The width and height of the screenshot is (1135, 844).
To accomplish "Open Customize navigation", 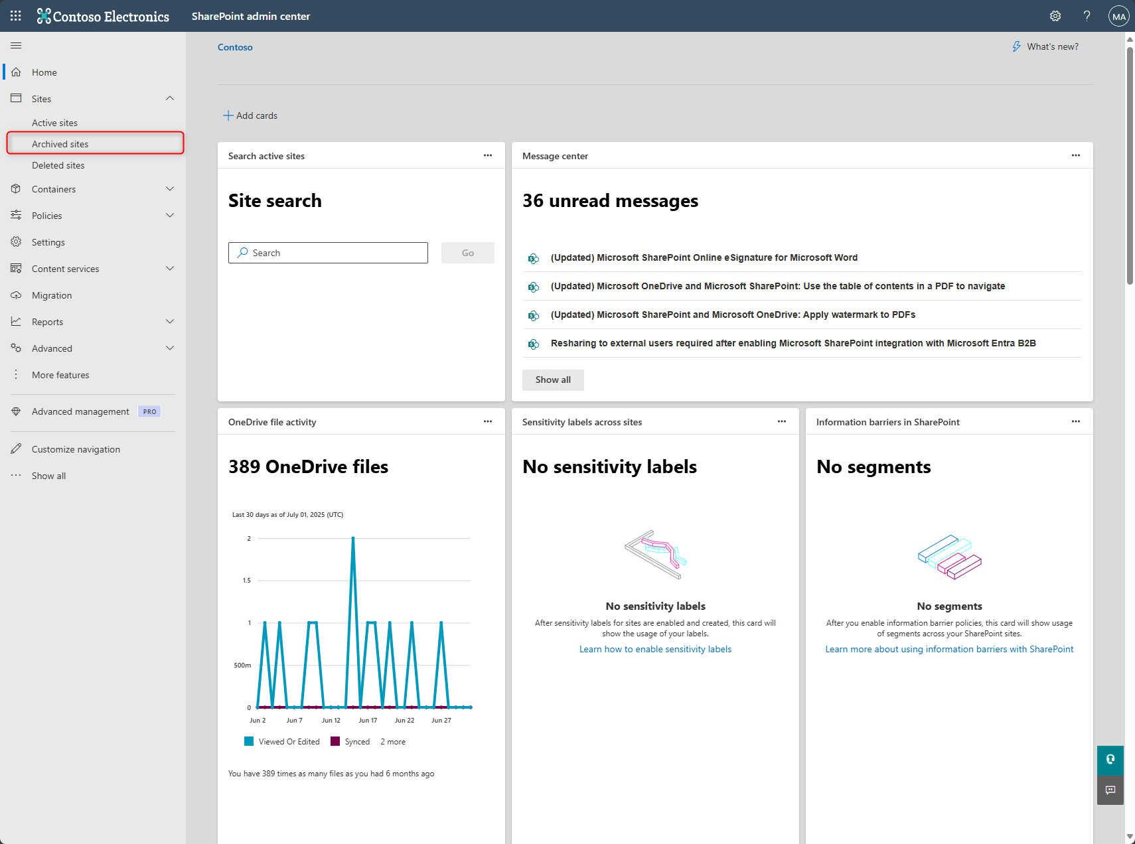I will [74, 449].
